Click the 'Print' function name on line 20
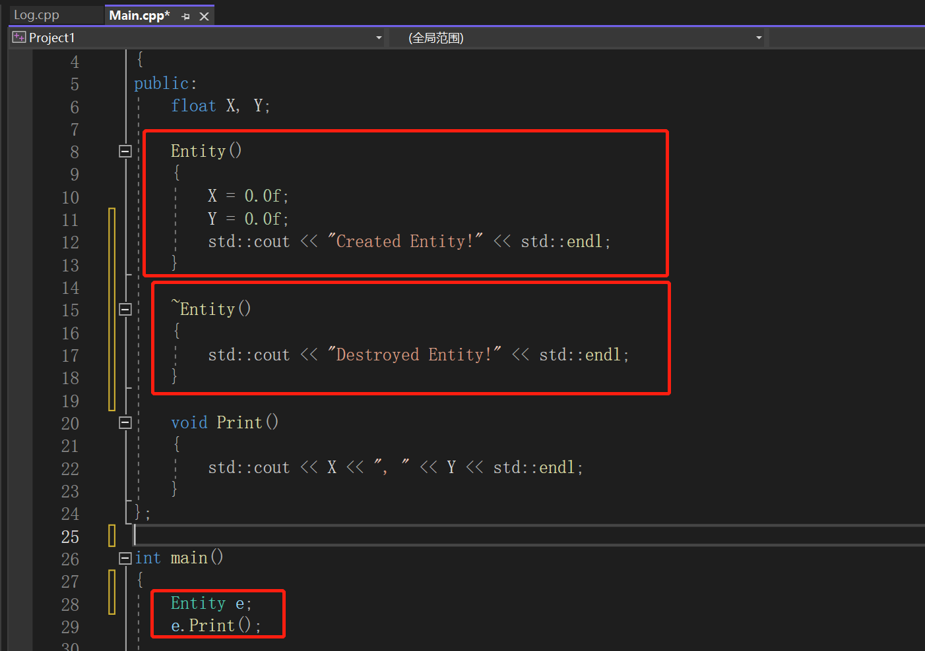The image size is (925, 651). click(239, 422)
